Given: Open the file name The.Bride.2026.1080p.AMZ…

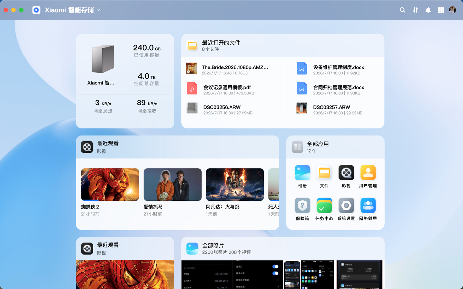Looking at the screenshot, I should [x=235, y=67].
